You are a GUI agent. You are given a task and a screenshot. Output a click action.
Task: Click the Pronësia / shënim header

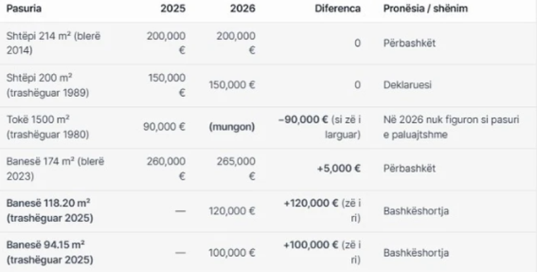422,10
